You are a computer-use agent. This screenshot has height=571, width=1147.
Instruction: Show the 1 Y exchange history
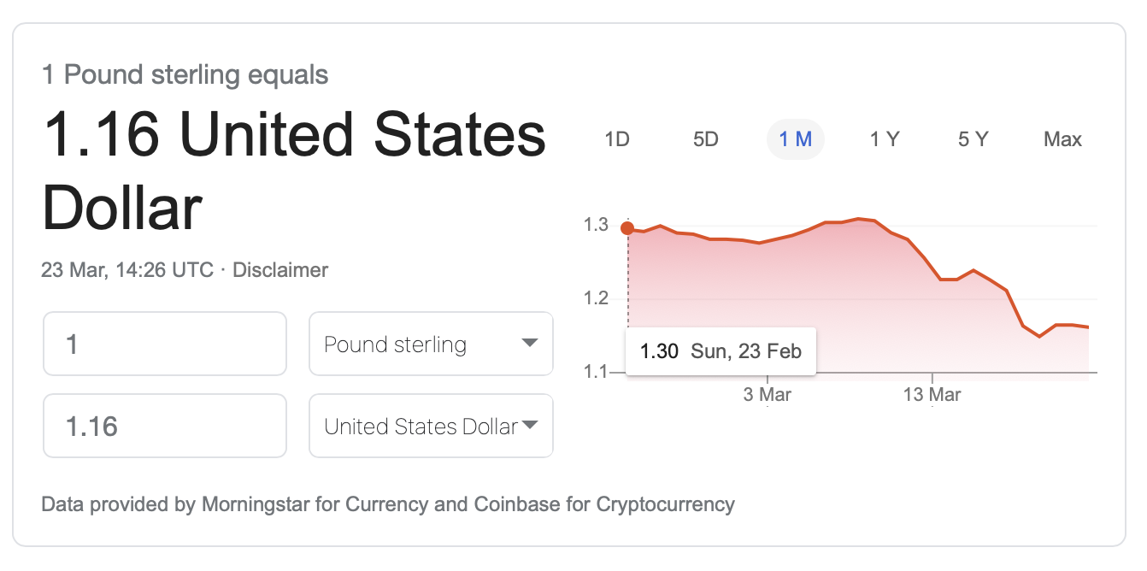pyautogui.click(x=885, y=139)
